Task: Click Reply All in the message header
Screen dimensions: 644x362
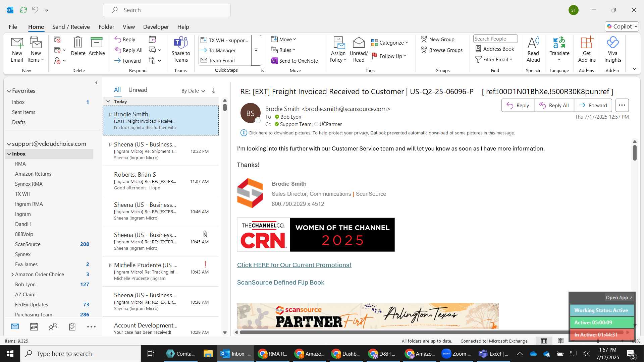Action: (x=554, y=105)
